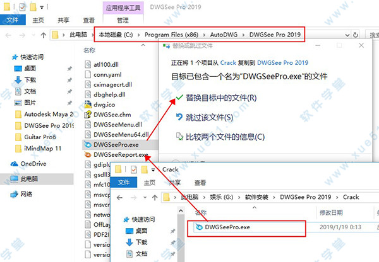379x262 pixels.
Task: Click 此电脑 breadcrumb in the main address bar
Action: tap(78, 35)
